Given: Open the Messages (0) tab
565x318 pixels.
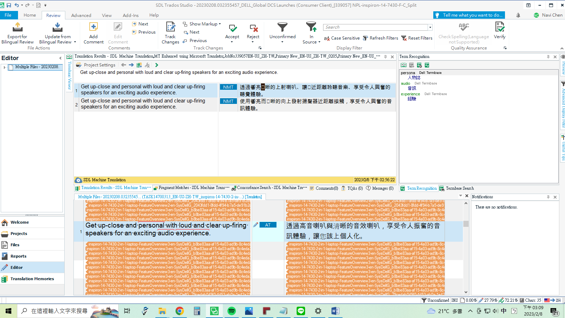Looking at the screenshot, I should point(380,188).
